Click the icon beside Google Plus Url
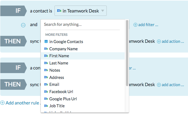The width and height of the screenshot is (188, 117). (46, 99)
